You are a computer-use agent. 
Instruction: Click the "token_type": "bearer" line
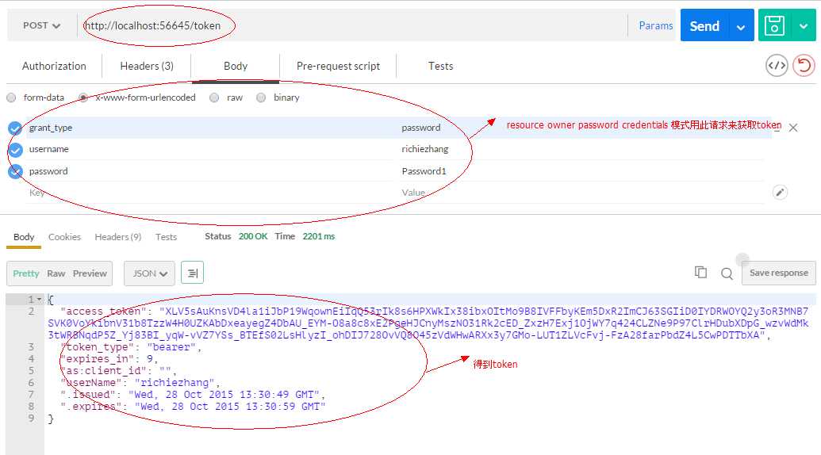click(x=131, y=347)
